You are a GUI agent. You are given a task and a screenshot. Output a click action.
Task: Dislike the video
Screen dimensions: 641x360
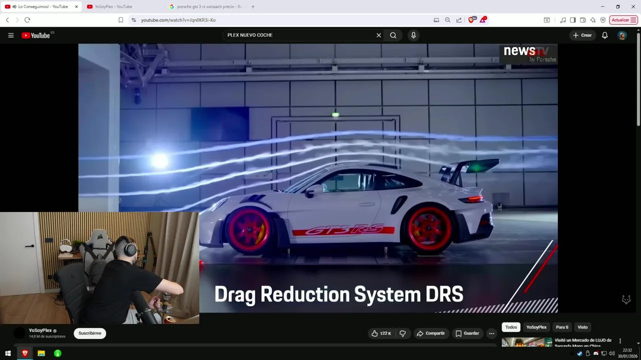tap(403, 333)
